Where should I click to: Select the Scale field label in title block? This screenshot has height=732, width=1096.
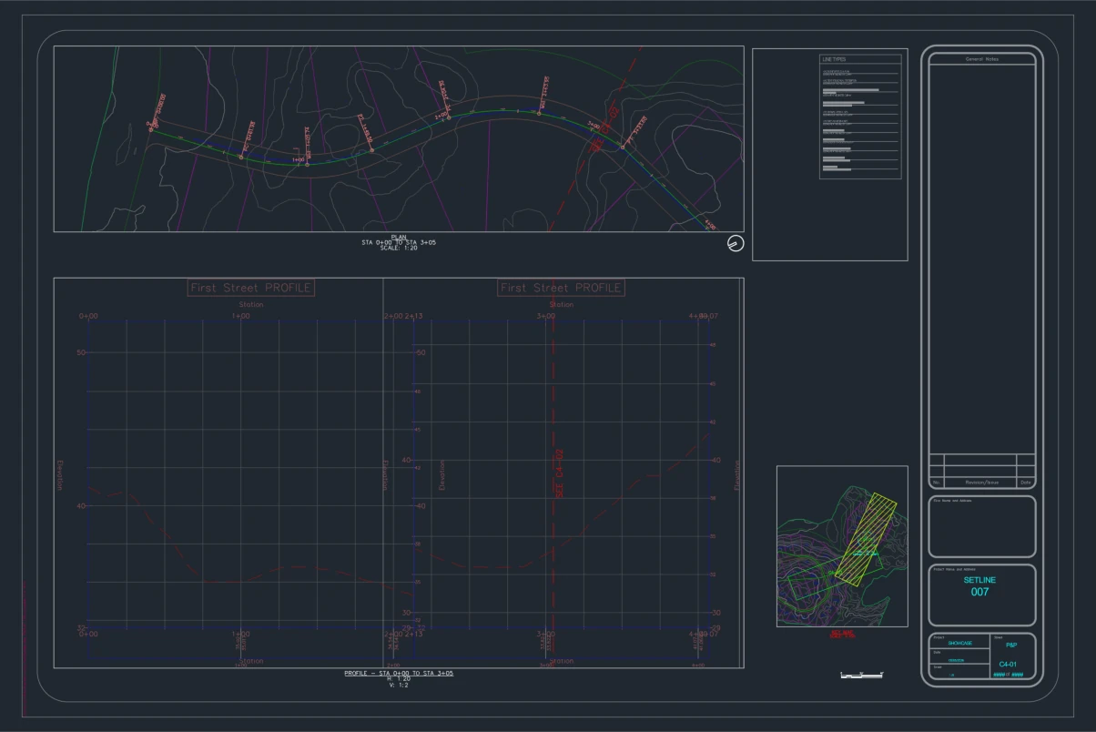(938, 666)
